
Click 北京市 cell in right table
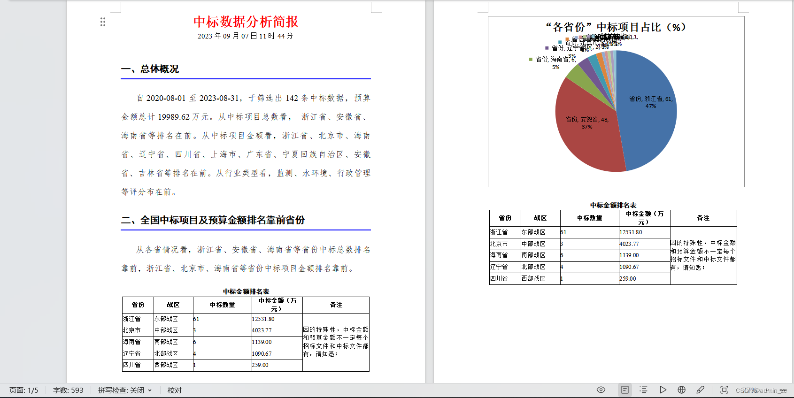(505, 244)
